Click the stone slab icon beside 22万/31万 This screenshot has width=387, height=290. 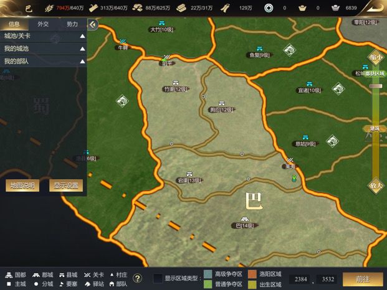(x=181, y=8)
